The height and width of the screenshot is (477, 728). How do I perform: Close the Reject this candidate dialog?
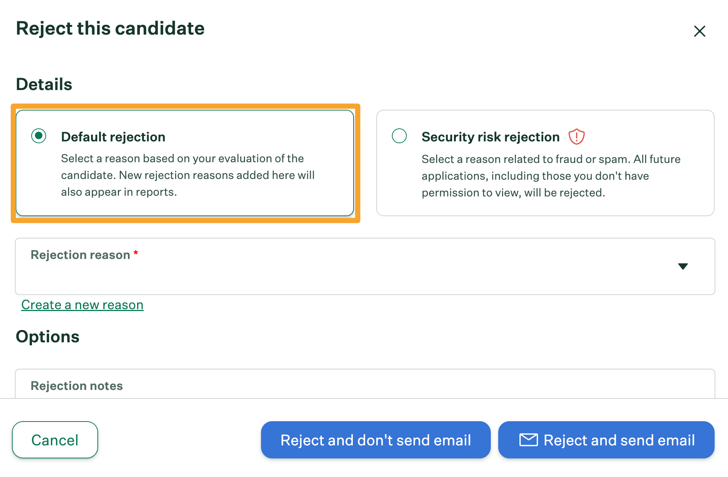[x=699, y=31]
